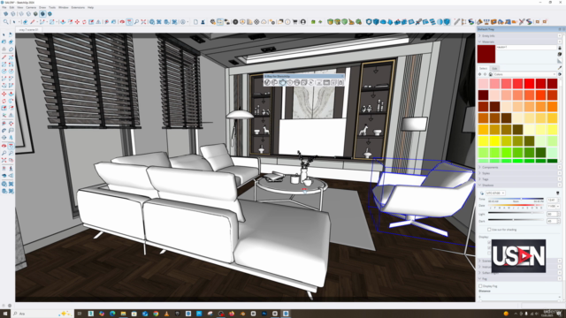Click the Shaded With Textures style icon

pos(42,14)
